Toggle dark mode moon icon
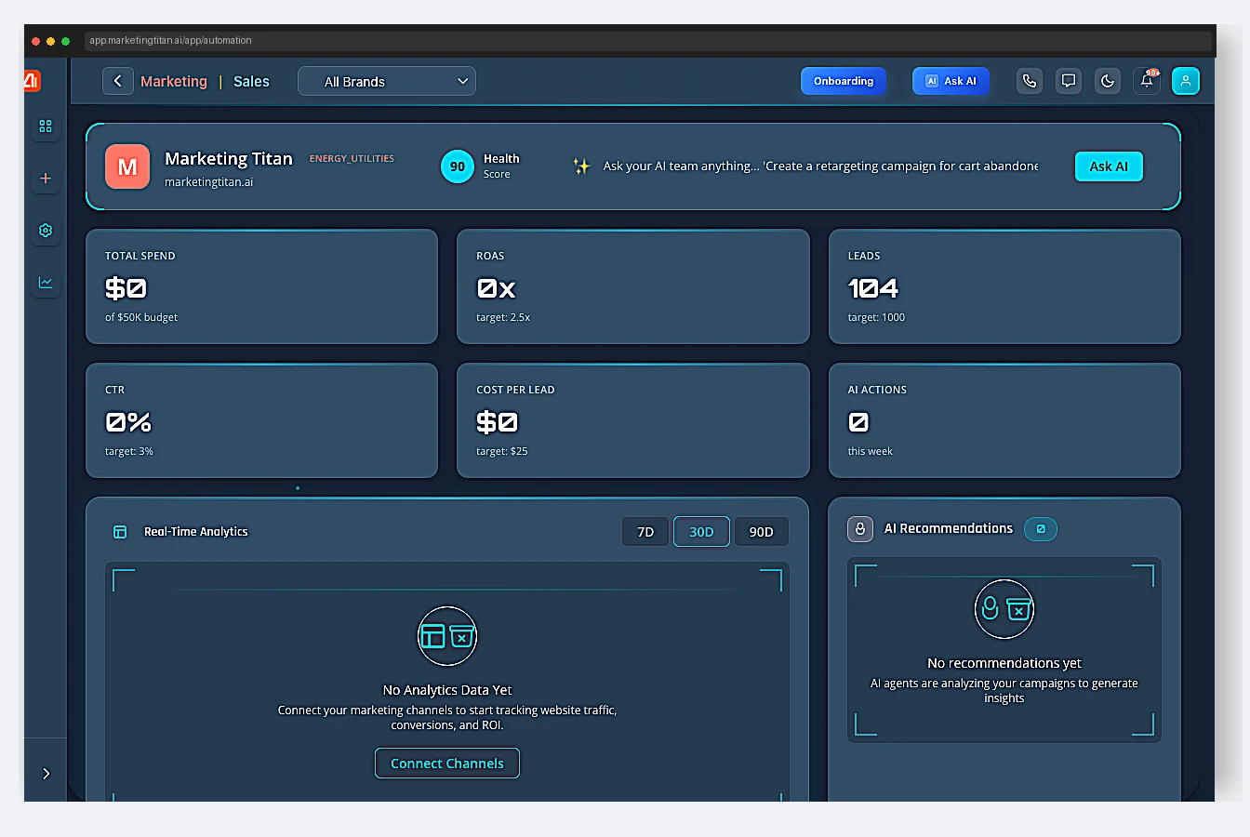1250x837 pixels. 1108,81
